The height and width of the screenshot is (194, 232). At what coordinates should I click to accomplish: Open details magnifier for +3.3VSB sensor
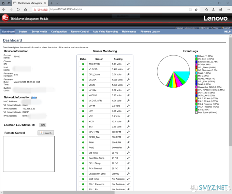point(128,69)
